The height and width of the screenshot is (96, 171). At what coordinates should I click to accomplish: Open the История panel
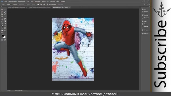pos(145,30)
